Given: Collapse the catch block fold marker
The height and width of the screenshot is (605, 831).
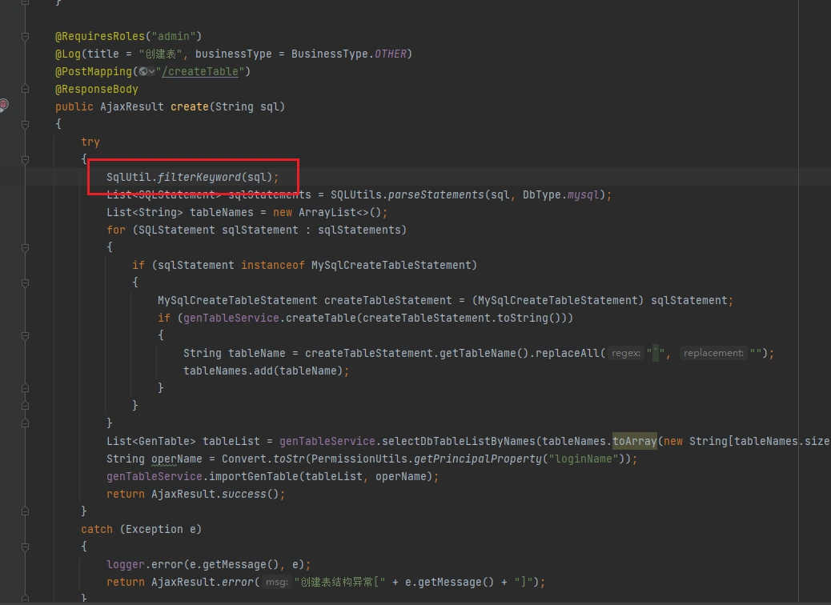Looking at the screenshot, I should pyautogui.click(x=26, y=547).
